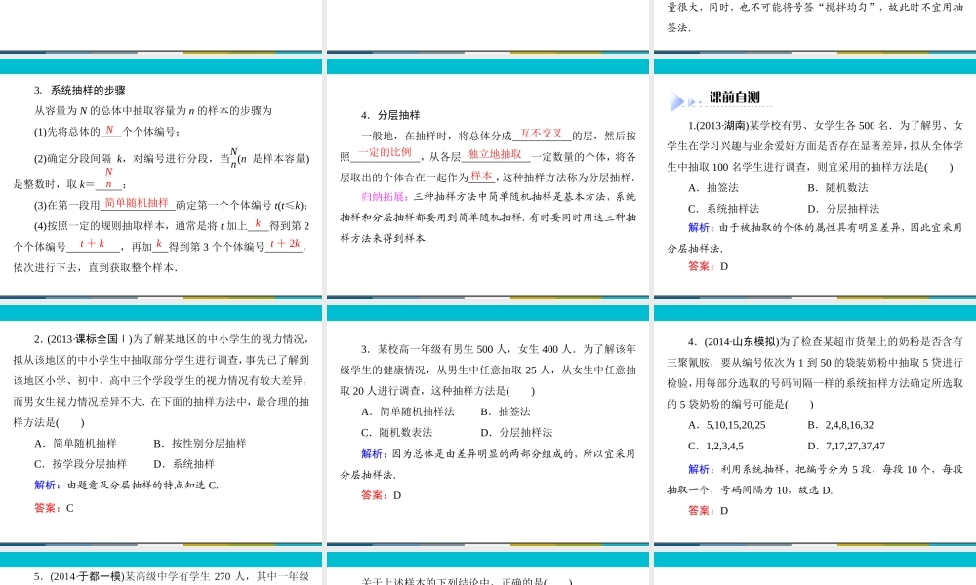Image resolution: width=976 pixels, height=585 pixels.
Task: Click the red fill-in answer 简单随机抽样
Action: coord(137,203)
